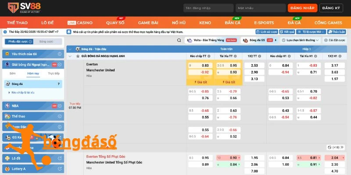Open Kết quả results button

(x=287, y=32)
